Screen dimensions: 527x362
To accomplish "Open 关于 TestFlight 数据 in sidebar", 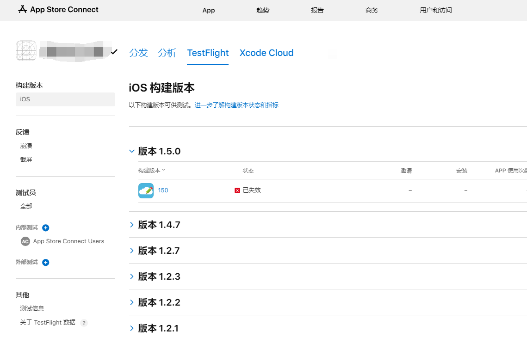I will point(48,323).
